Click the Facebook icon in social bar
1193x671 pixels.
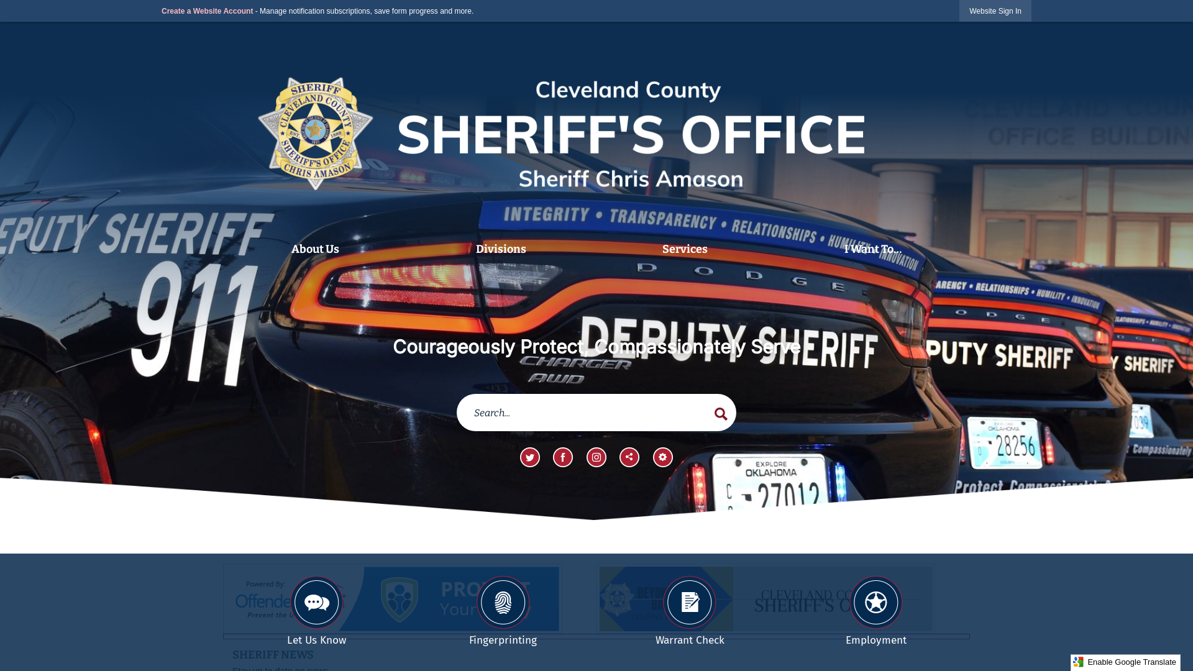pyautogui.click(x=563, y=457)
